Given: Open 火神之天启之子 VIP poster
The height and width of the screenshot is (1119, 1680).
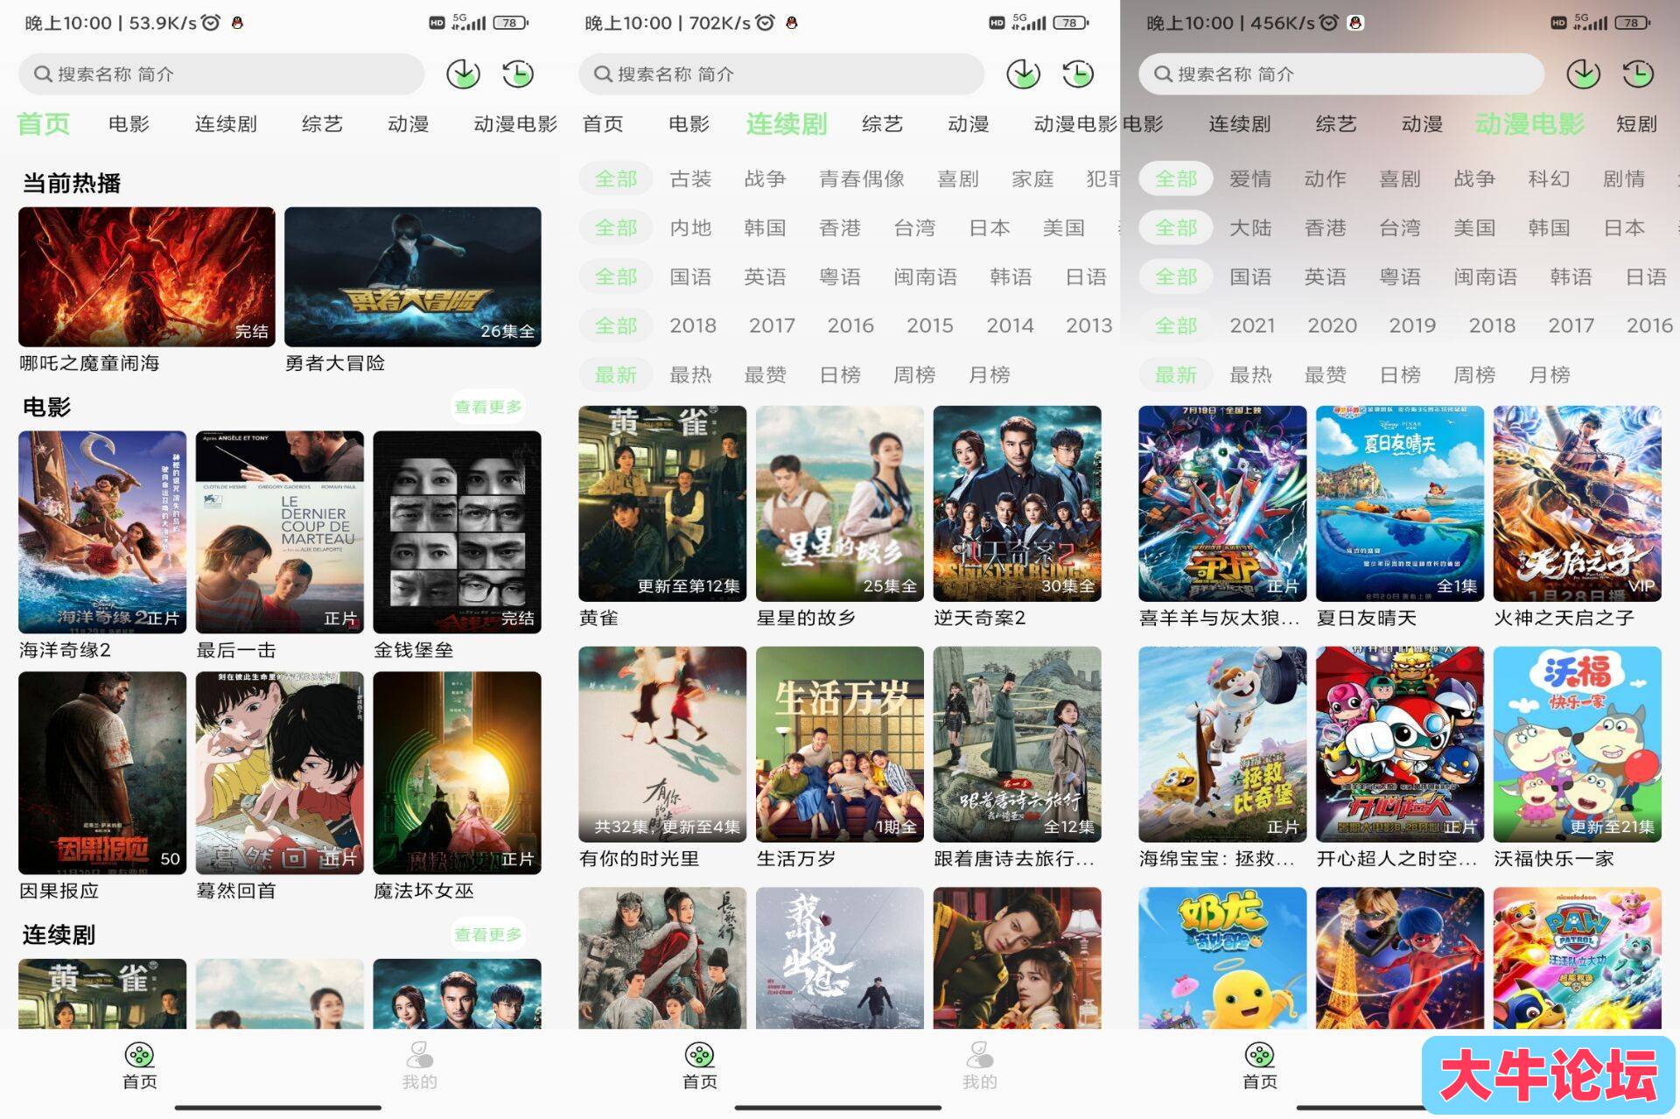Looking at the screenshot, I should (x=1577, y=503).
